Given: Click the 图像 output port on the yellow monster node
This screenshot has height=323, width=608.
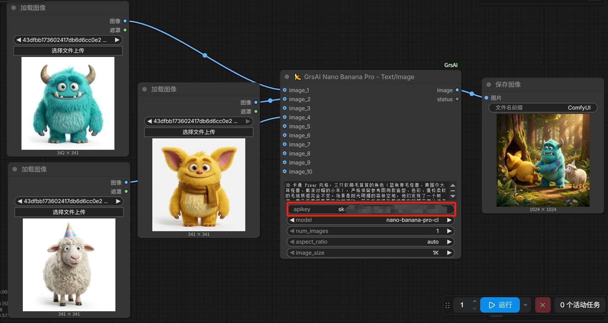Looking at the screenshot, I should pyautogui.click(x=256, y=102).
